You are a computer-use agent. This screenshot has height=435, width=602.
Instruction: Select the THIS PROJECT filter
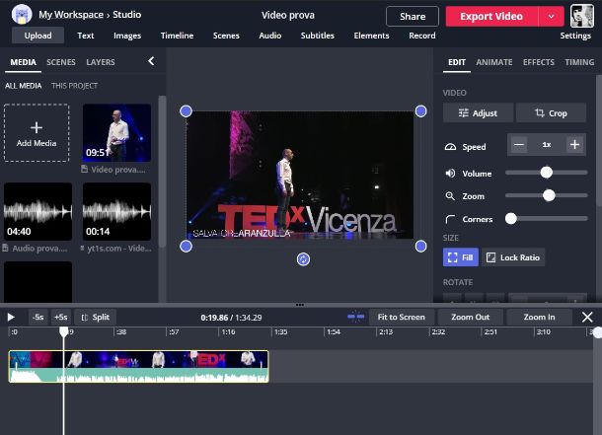pyautogui.click(x=74, y=86)
